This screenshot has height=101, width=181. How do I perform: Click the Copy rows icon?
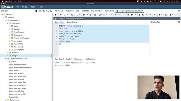point(84,15)
